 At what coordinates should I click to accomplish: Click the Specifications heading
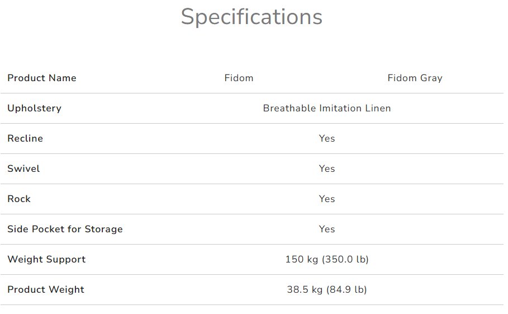tap(251, 17)
